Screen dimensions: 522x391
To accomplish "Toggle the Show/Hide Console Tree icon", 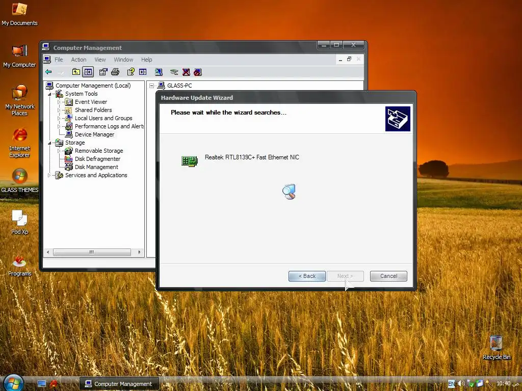I will 88,72.
